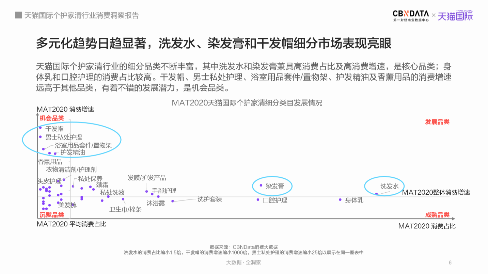Viewport: 488px width, 274px height.
Task: Select the 男士私处护理 dot
Action: click(40, 137)
